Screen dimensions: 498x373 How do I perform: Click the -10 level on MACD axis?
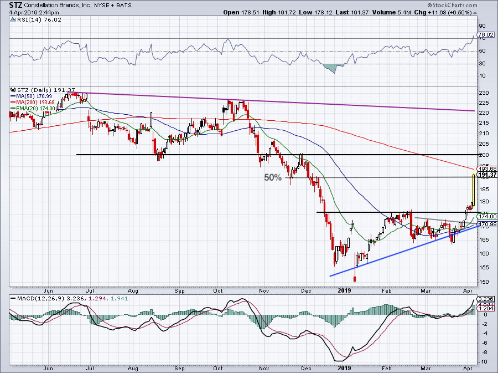(484, 362)
